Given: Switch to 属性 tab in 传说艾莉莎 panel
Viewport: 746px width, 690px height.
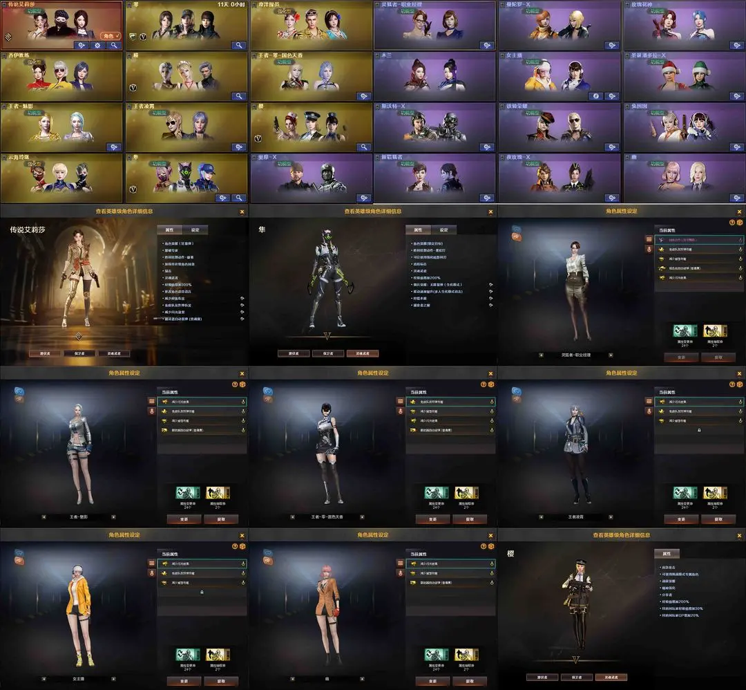Looking at the screenshot, I should 169,230.
